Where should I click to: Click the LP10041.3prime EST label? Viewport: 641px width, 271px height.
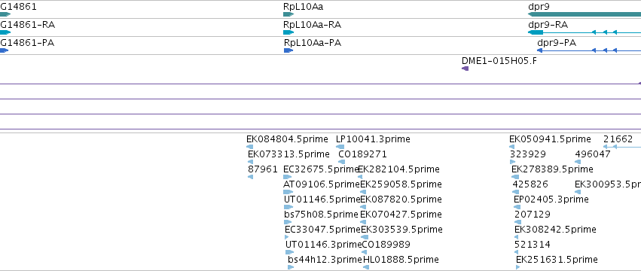[x=373, y=139]
